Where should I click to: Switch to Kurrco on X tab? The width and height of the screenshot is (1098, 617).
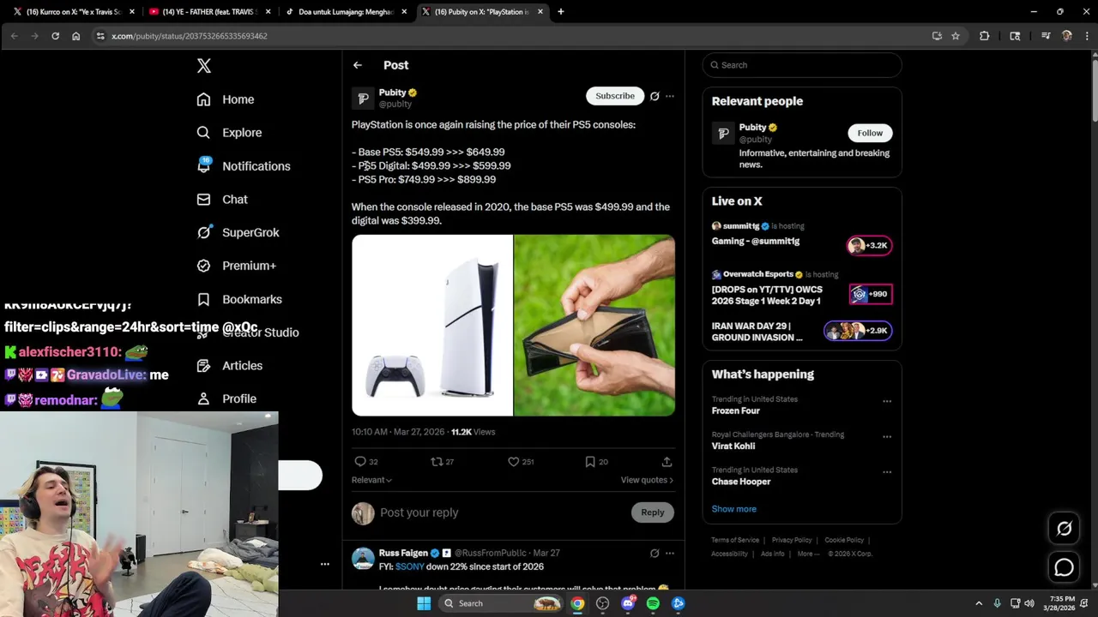(73, 12)
